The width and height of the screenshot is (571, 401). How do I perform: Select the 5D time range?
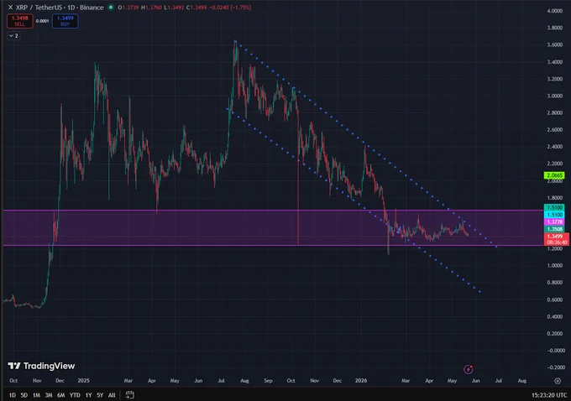point(24,395)
